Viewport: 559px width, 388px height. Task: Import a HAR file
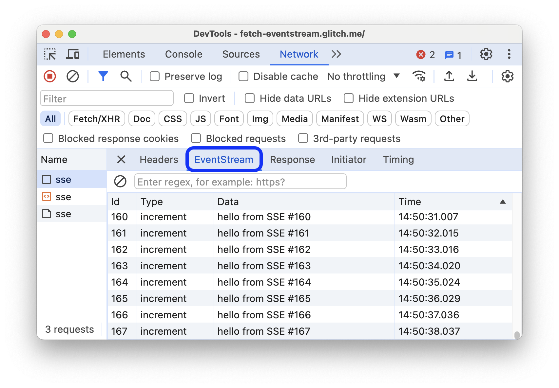click(449, 76)
